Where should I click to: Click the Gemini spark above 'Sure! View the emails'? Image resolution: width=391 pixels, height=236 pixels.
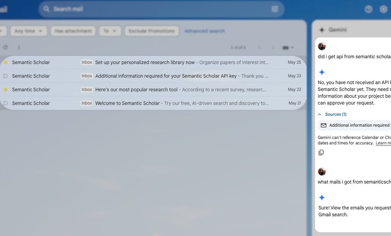(322, 198)
